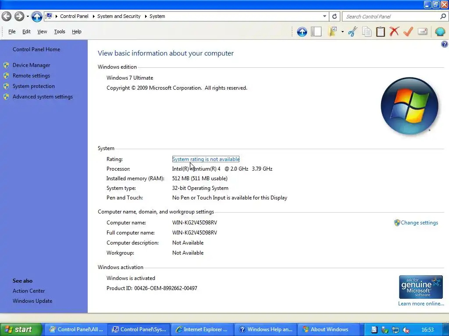
Task: Open Advanced system settings
Action: point(43,97)
